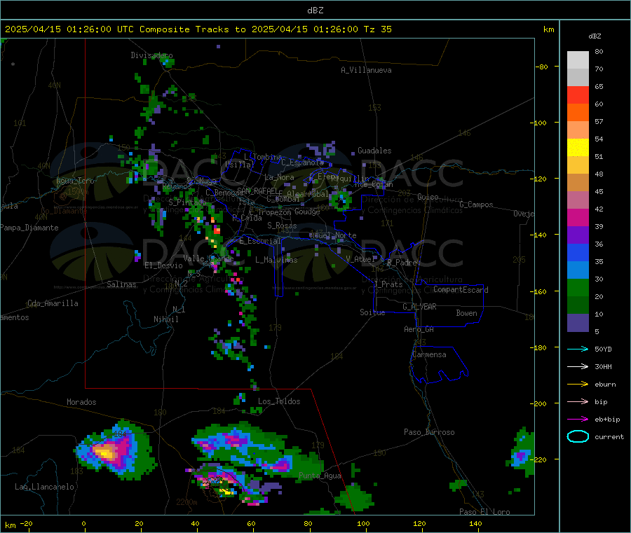
Task: Click the A_Villanueva map label
Action: click(366, 70)
